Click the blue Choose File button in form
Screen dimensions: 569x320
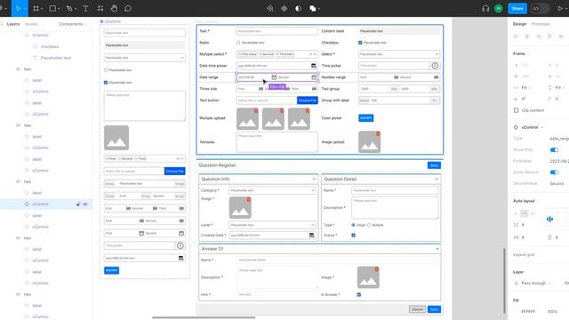[x=308, y=100]
